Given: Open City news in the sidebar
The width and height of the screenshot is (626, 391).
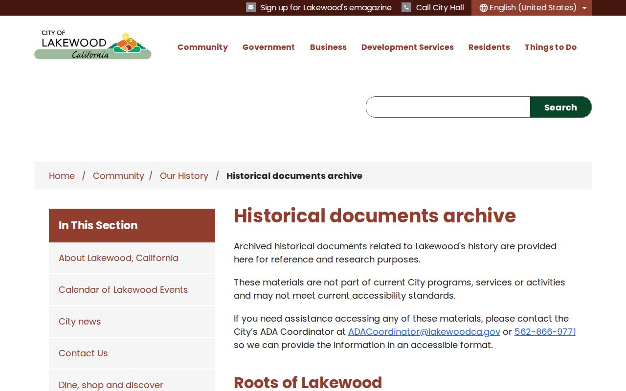Looking at the screenshot, I should click(132, 322).
